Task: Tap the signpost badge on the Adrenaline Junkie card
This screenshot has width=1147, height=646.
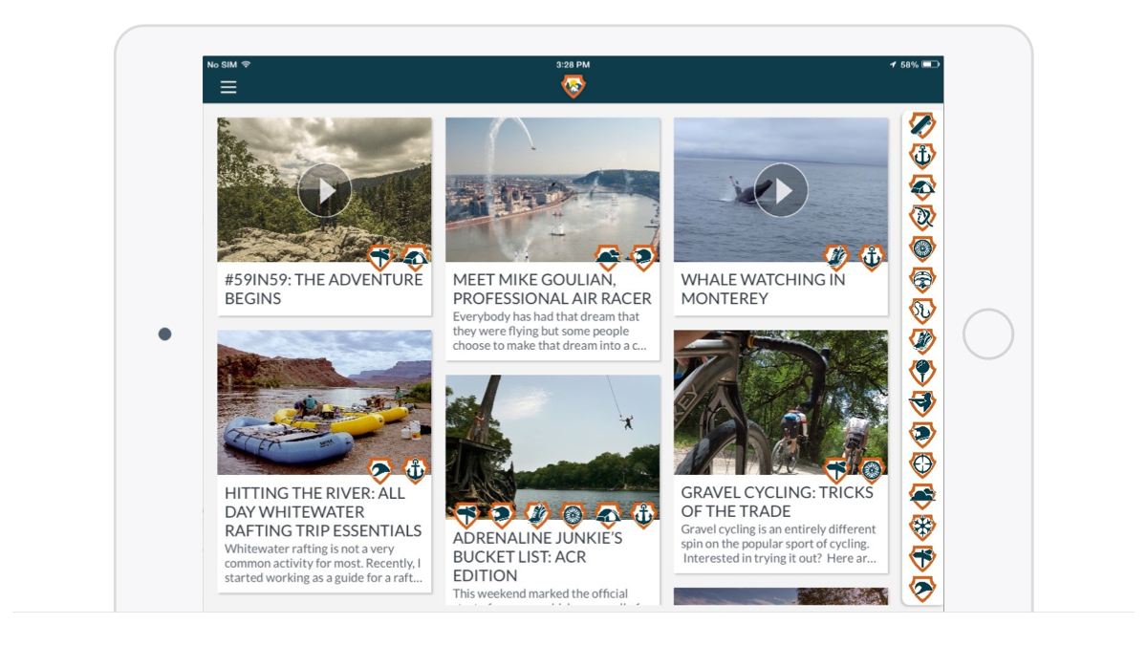Action: pyautogui.click(x=466, y=516)
